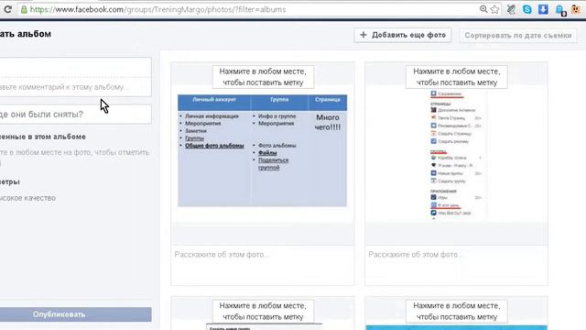Click the 'высокое качество' option text
The image size is (586, 330).
pos(28,198)
